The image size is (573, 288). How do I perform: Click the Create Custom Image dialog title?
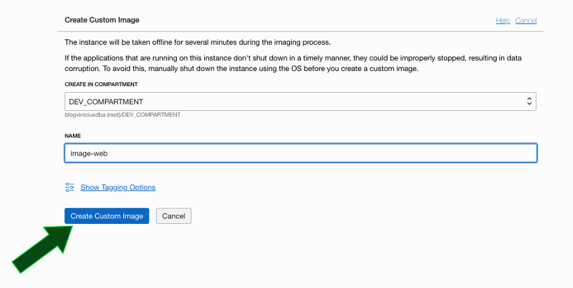click(x=102, y=21)
